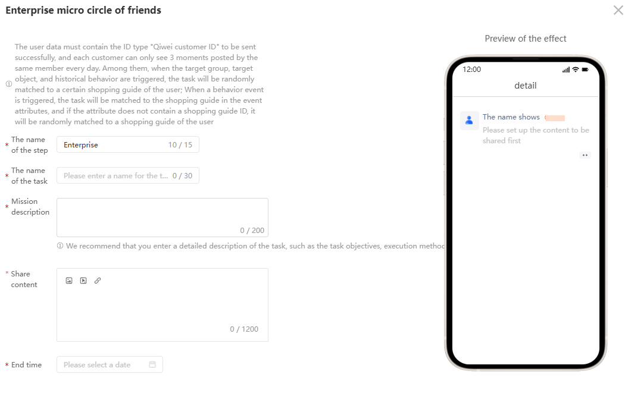This screenshot has height=406, width=625.
Task: Close the Enterprise micro circle of friends dialog
Action: 618,10
